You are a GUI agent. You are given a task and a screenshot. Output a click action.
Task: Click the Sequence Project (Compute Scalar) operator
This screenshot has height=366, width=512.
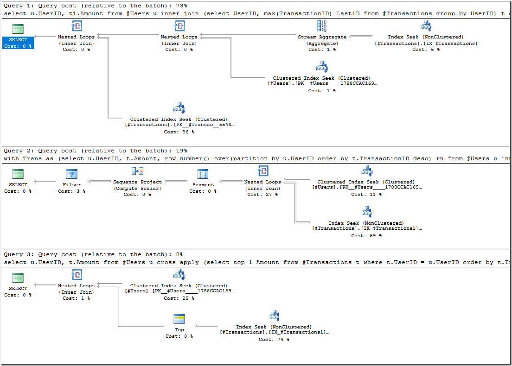(x=138, y=171)
